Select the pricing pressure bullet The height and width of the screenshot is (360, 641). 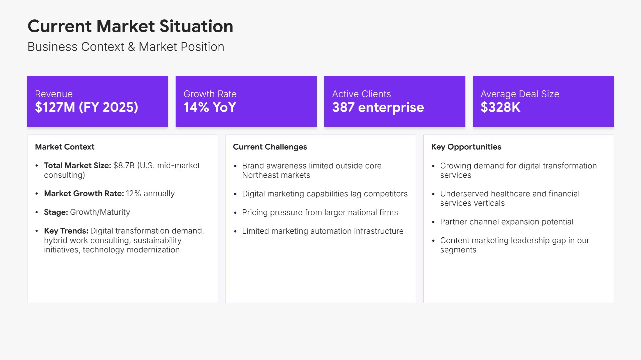click(x=320, y=212)
